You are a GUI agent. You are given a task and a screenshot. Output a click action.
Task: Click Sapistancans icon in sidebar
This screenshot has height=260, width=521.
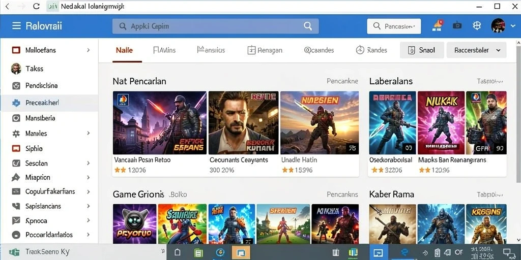point(16,206)
